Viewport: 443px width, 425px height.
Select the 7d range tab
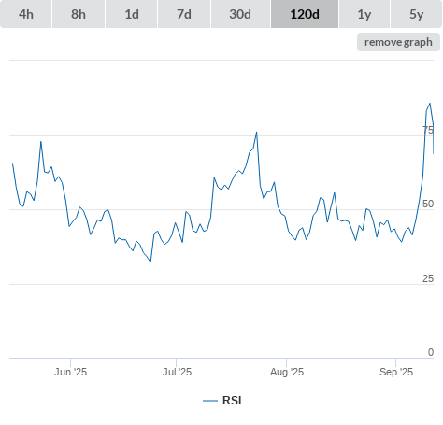point(184,14)
